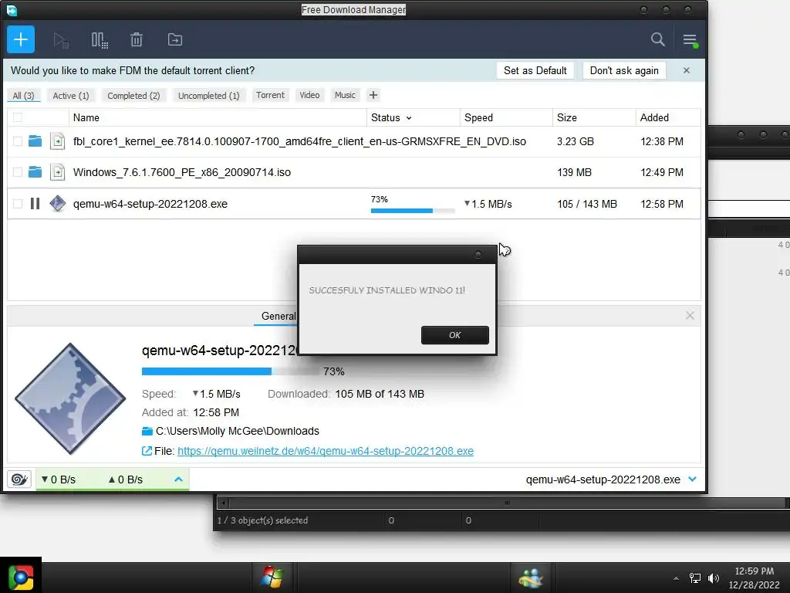Open the Downloads folder path icon
The image size is (790, 593).
[x=147, y=431]
